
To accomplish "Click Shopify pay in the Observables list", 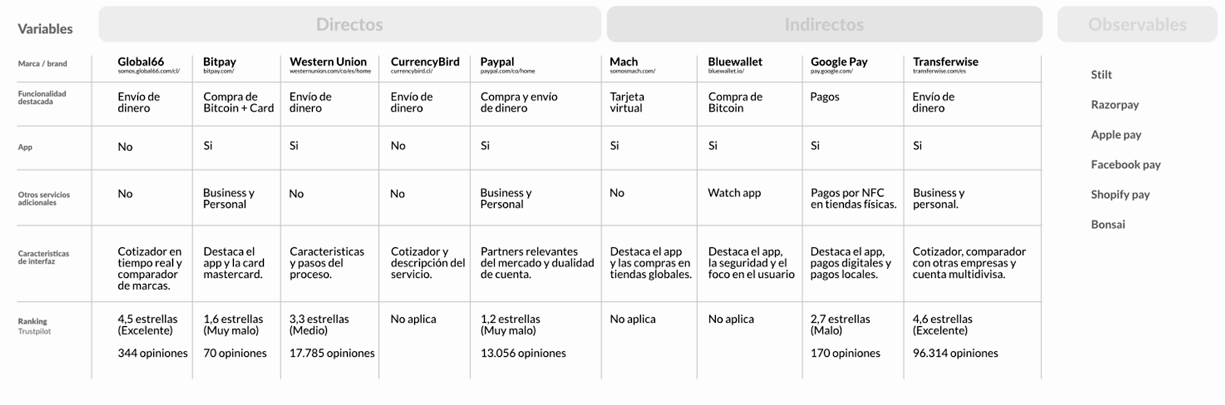I will 1120,195.
